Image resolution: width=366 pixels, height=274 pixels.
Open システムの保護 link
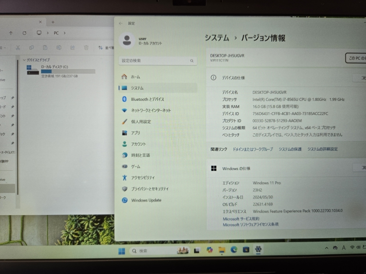290,149
